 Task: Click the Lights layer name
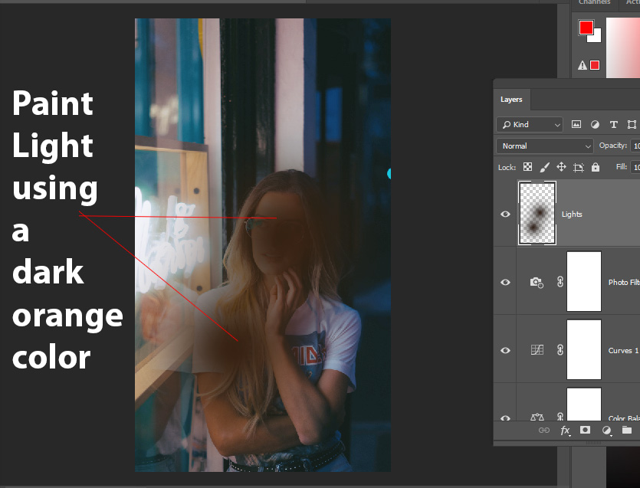[572, 215]
